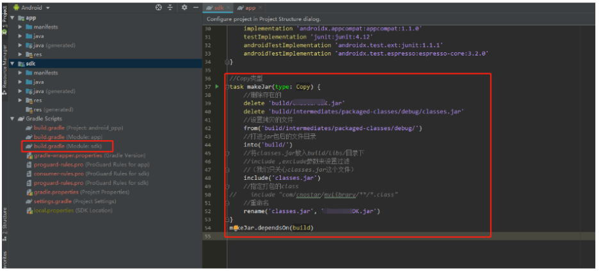Expand java folder under app
Viewport: 601px width, 273px height.
[x=20, y=36]
